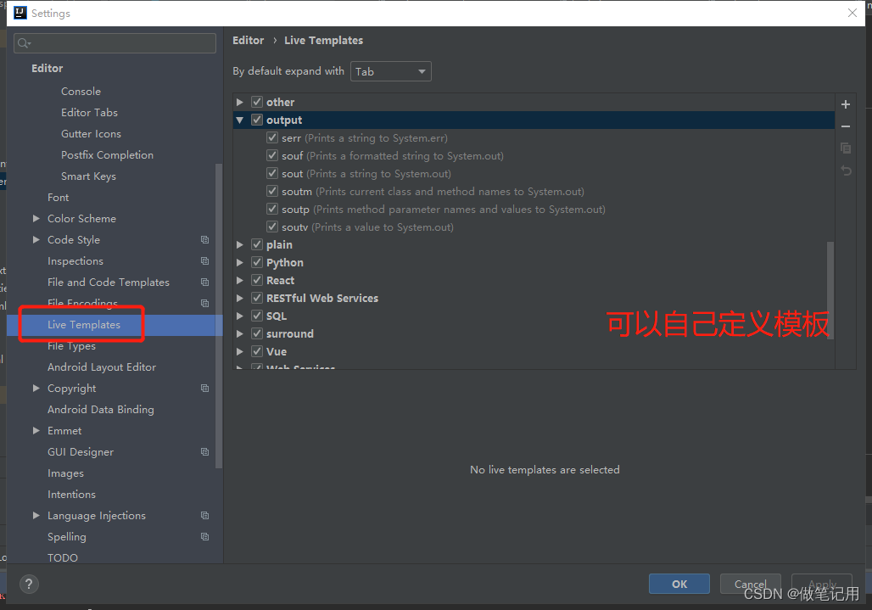This screenshot has width=872, height=610.
Task: Open File Types settings
Action: pyautogui.click(x=71, y=346)
